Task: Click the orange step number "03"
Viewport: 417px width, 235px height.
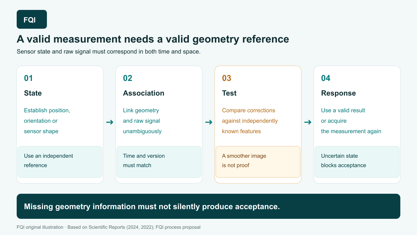Action: pos(227,78)
